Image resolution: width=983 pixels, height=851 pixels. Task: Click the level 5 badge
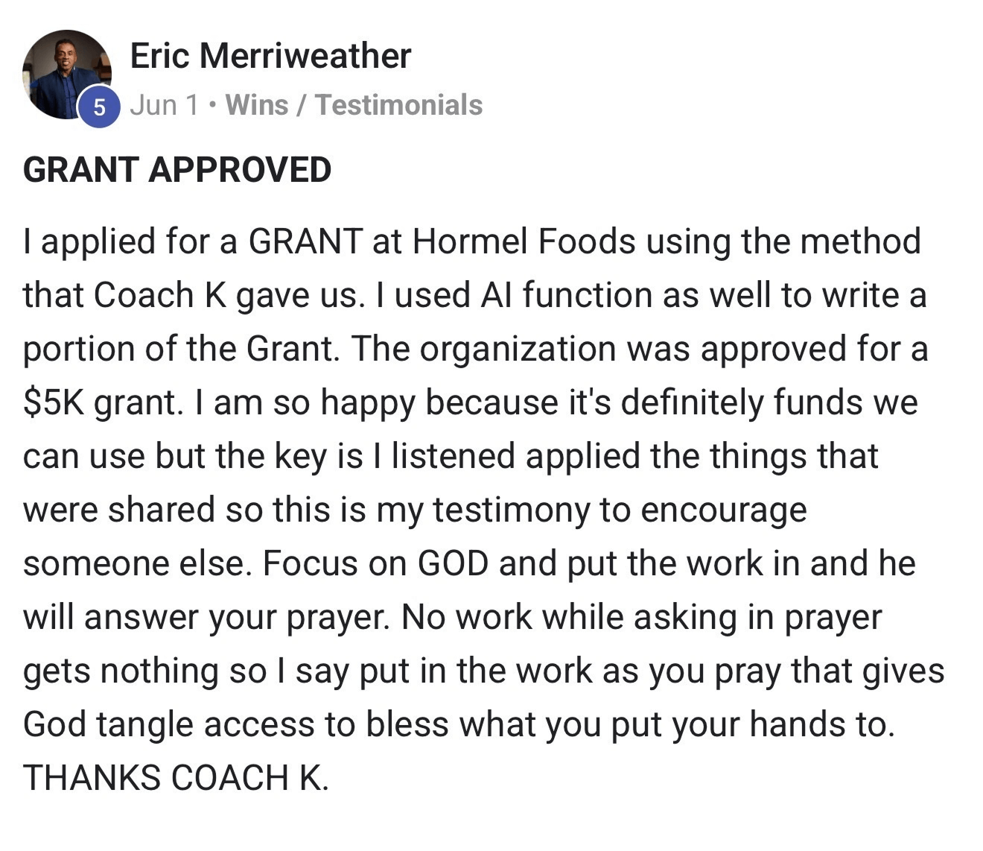(99, 107)
